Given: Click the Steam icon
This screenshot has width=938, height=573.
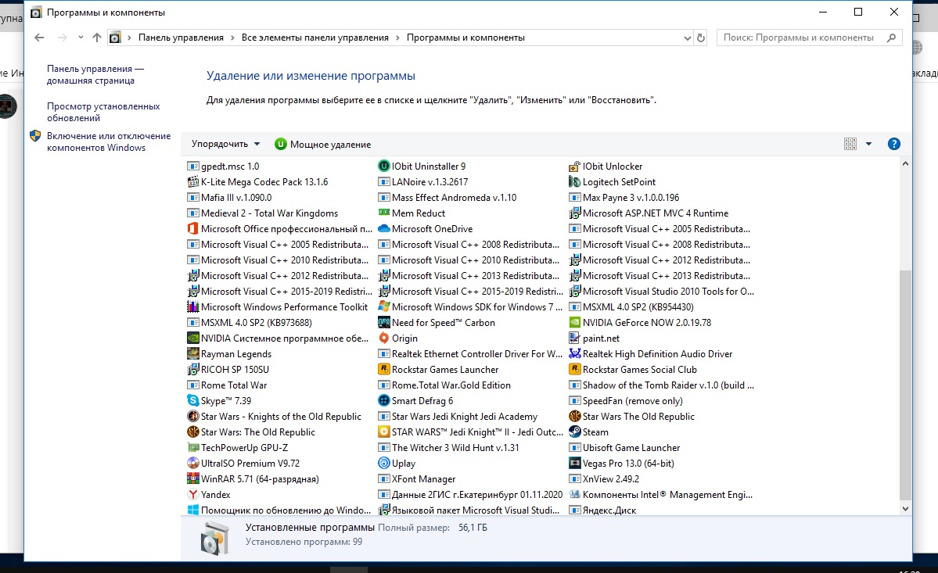Looking at the screenshot, I should pyautogui.click(x=574, y=432).
